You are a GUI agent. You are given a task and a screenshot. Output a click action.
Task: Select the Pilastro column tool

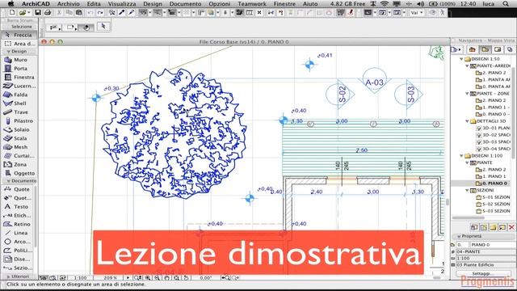pos(19,120)
